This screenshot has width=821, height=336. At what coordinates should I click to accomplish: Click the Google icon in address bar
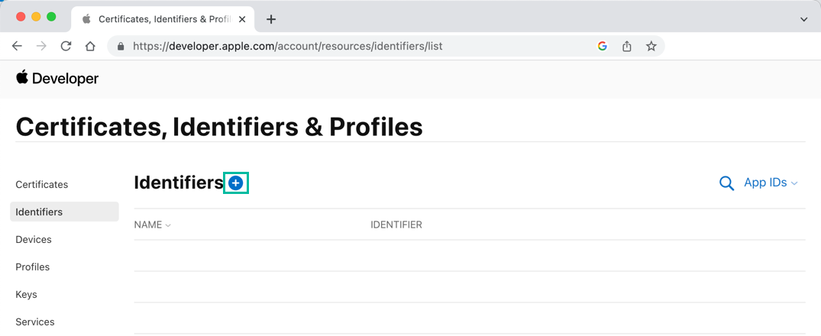tap(603, 46)
